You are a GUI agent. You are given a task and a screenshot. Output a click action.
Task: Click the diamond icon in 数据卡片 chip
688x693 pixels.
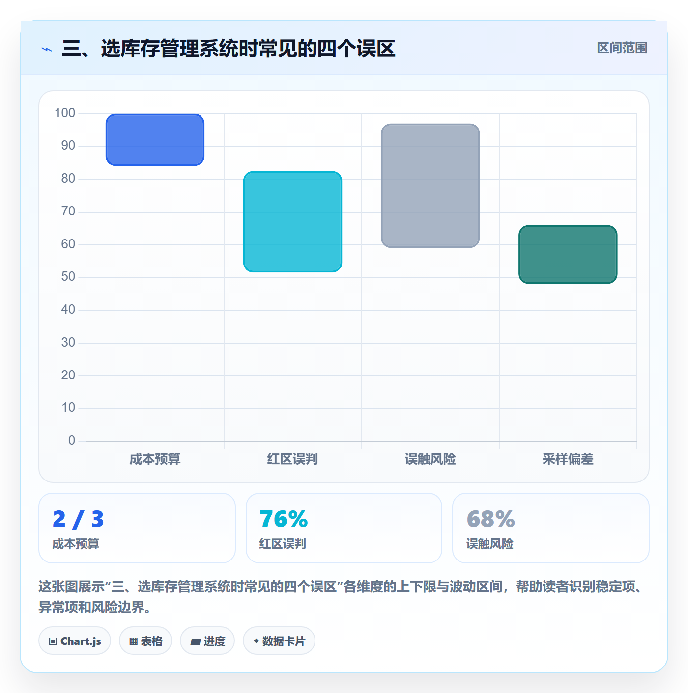tap(256, 641)
